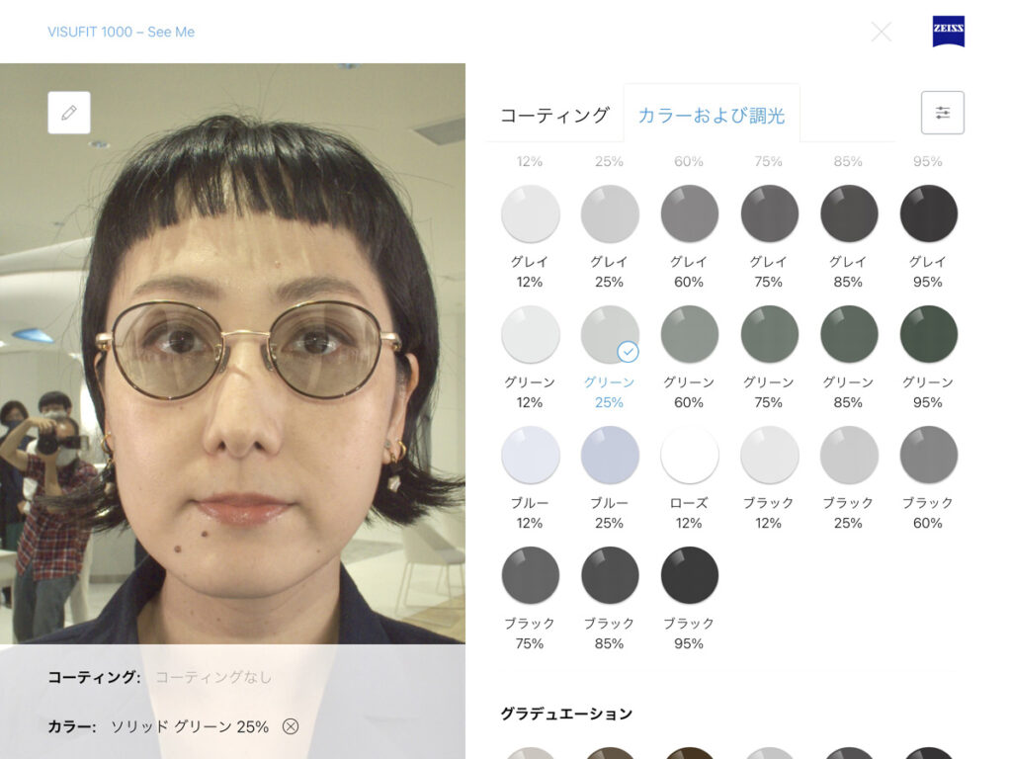
Task: Switch to the コーティング tab
Action: pyautogui.click(x=554, y=115)
